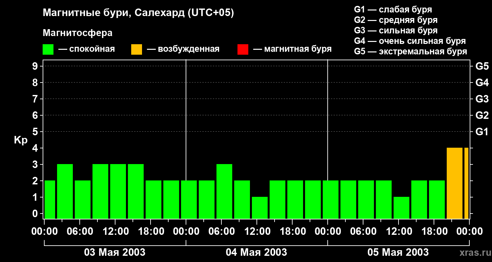Click the thin orange bar at chart end

pos(466,183)
